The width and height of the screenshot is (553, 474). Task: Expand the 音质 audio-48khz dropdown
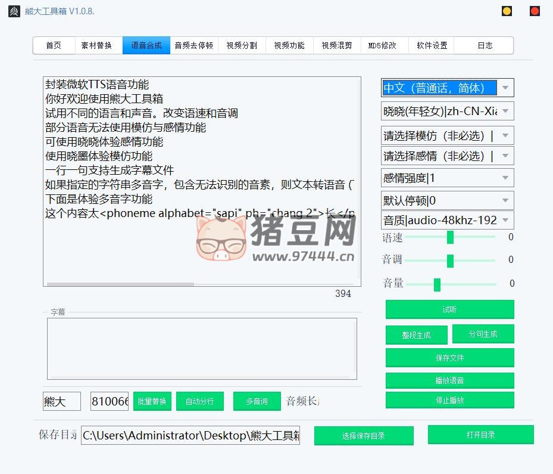pyautogui.click(x=448, y=220)
